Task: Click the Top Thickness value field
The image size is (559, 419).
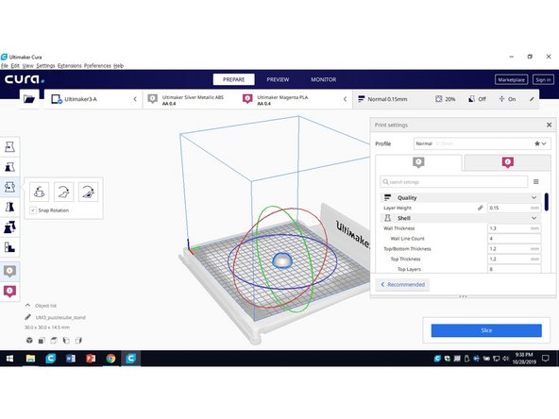Action: (514, 259)
